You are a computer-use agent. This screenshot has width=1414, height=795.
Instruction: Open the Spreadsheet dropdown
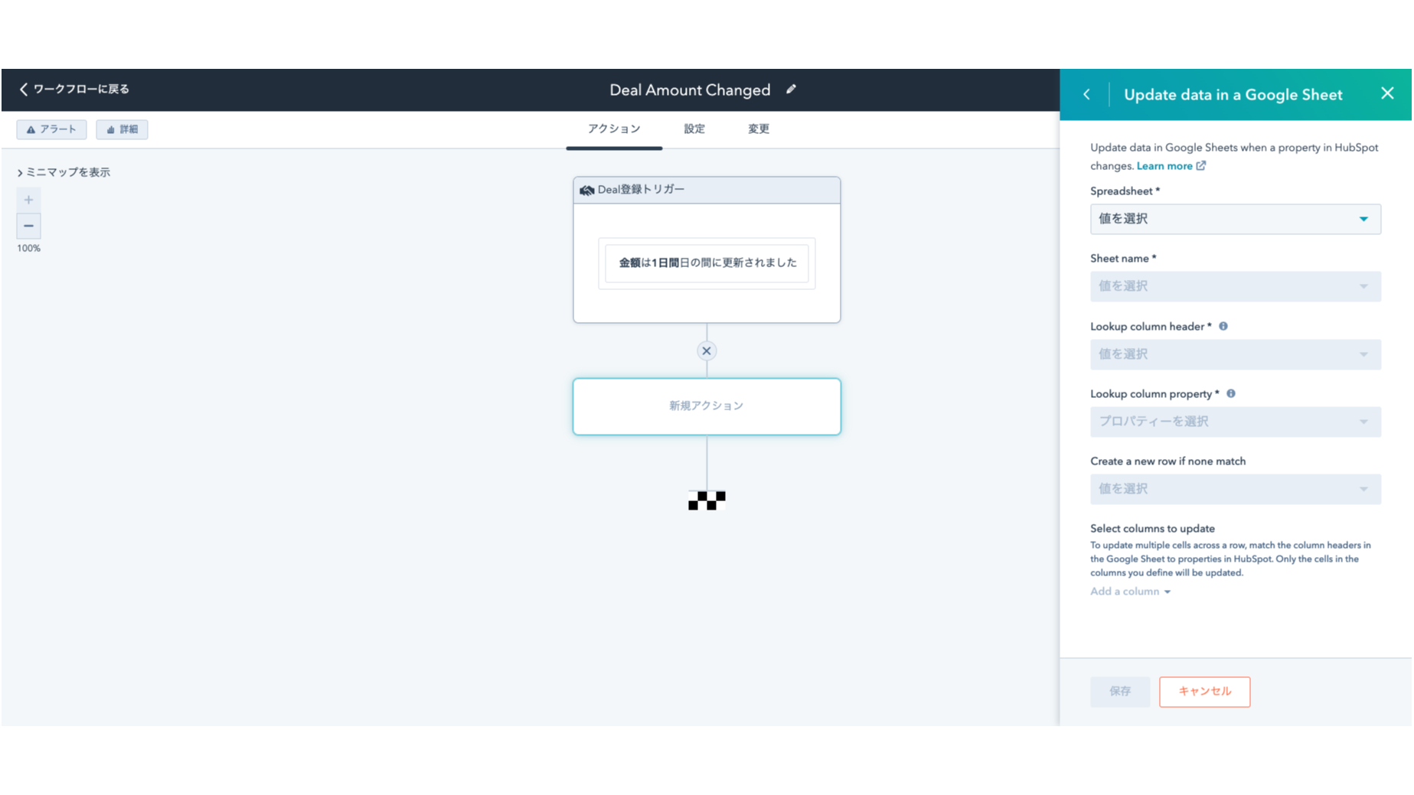point(1235,219)
